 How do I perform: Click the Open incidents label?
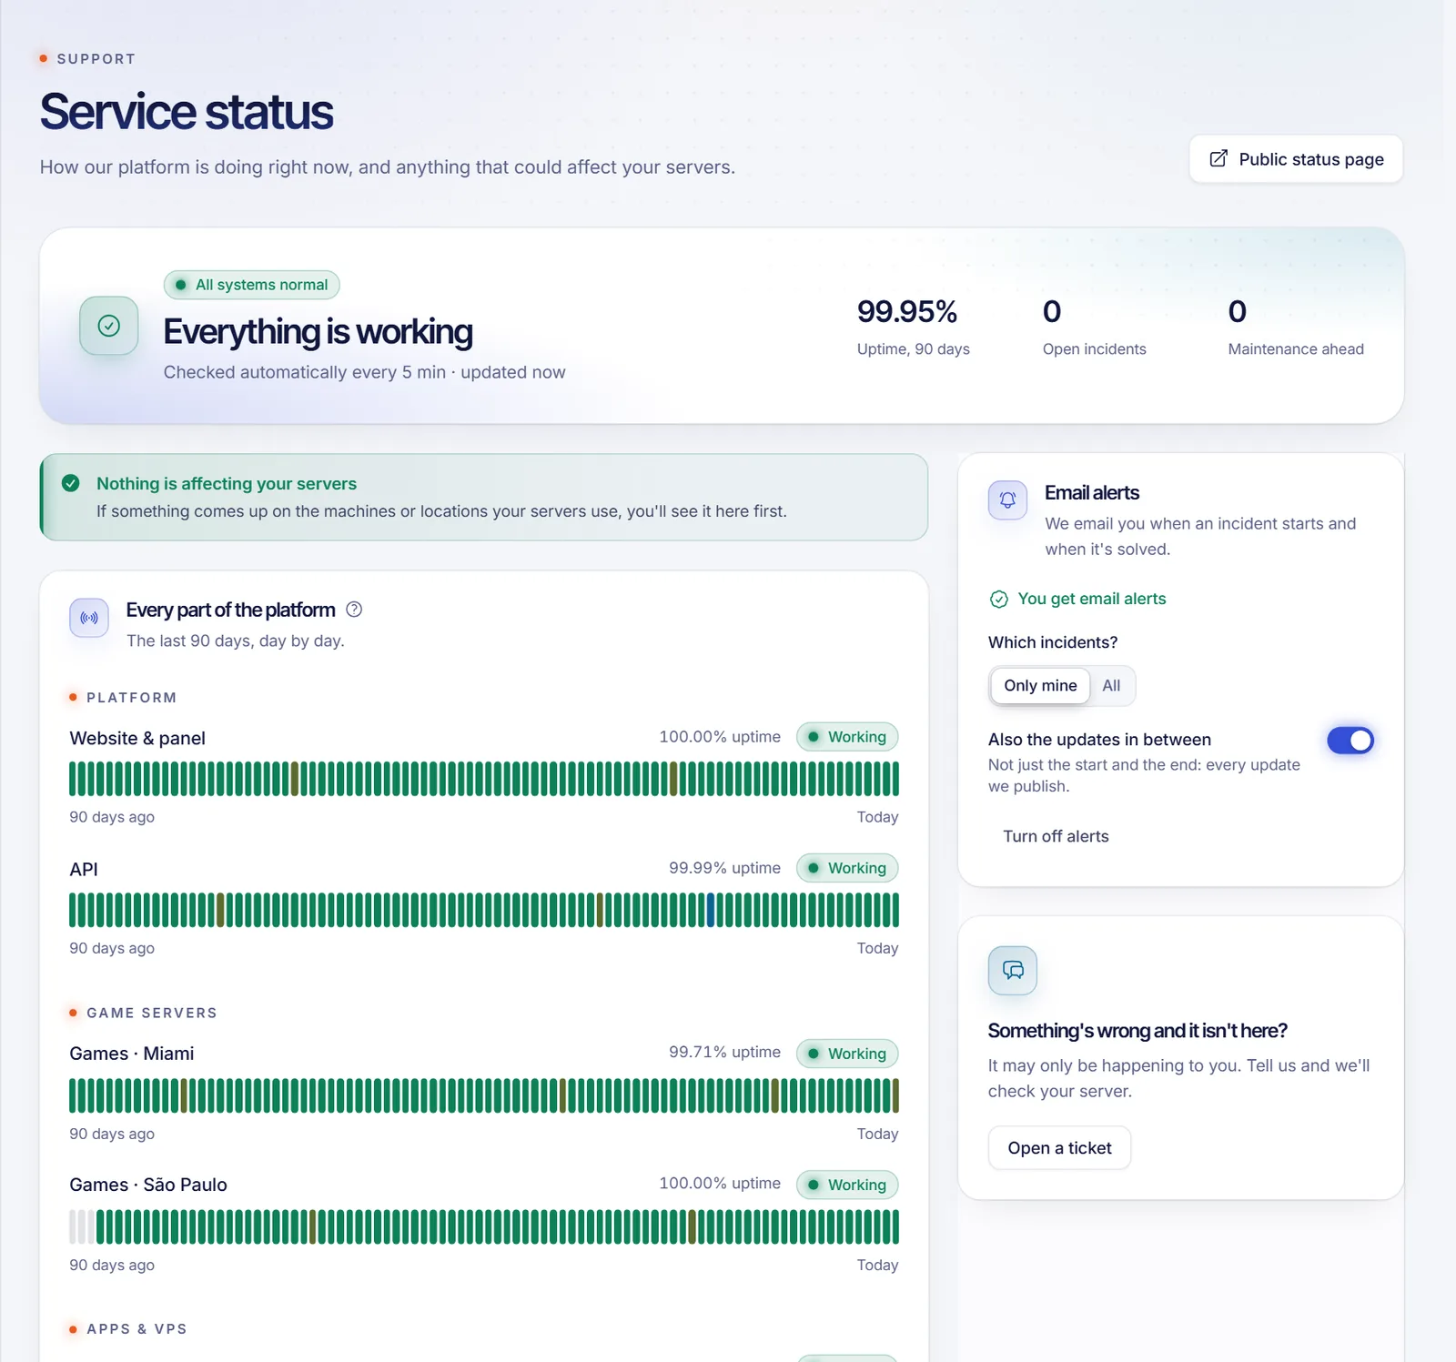[1095, 349]
